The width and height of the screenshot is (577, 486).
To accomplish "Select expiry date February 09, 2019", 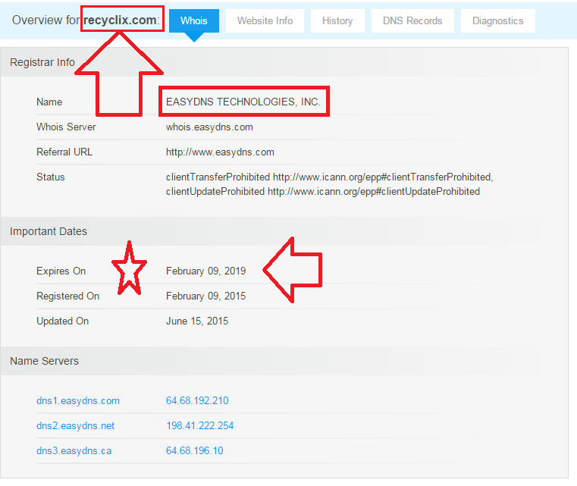I will pos(205,271).
